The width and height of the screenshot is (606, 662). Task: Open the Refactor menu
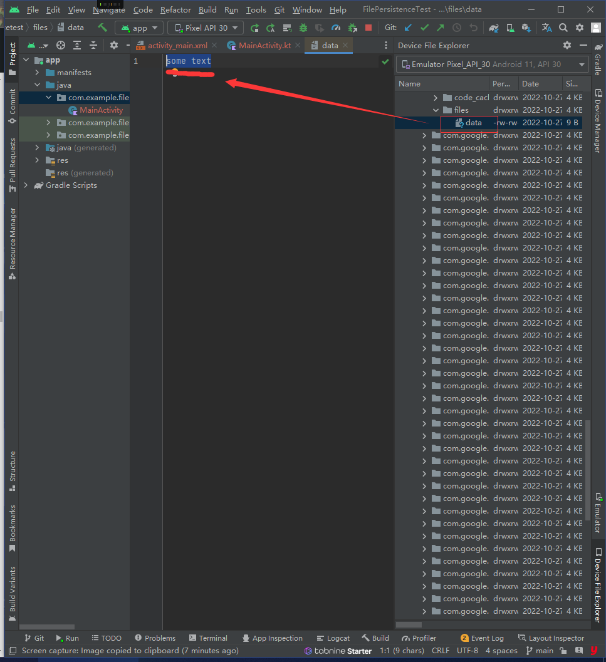pos(175,10)
